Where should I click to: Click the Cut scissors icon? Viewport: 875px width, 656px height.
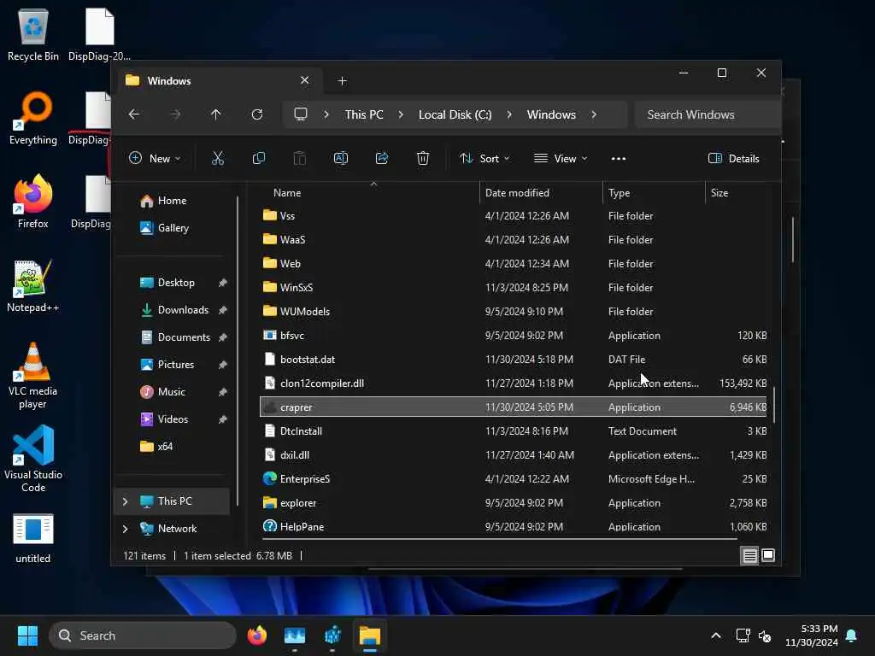pos(218,158)
